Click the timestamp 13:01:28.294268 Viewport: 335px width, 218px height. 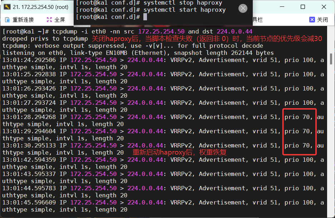29,117
